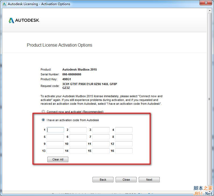Click the Autodesk logo in header
The width and height of the screenshot is (214, 196).
(x=24, y=20)
